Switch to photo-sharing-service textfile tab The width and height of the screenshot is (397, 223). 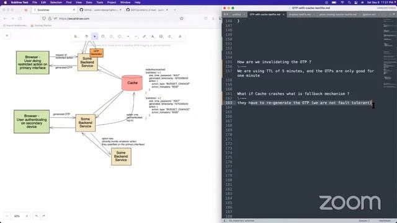click(x=339, y=14)
